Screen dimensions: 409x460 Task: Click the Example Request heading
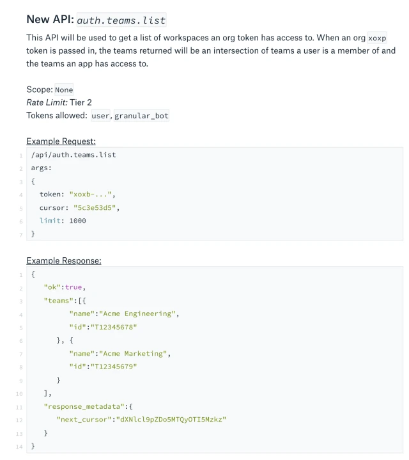click(61, 141)
